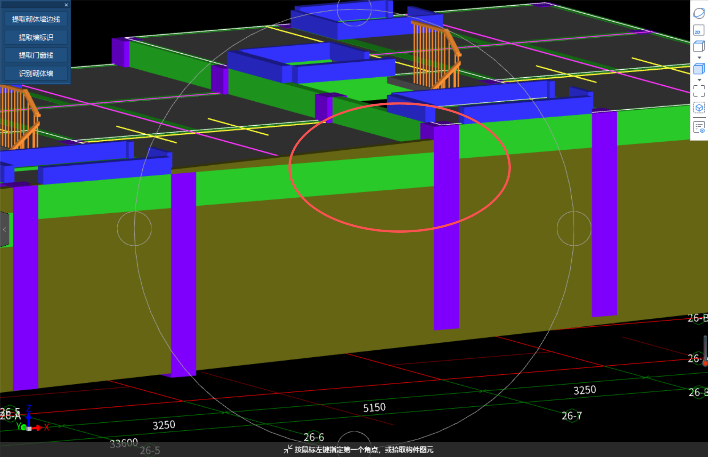Click the 识别砌体墙 button
Viewport: 708px width, 457px height.
pyautogui.click(x=36, y=73)
